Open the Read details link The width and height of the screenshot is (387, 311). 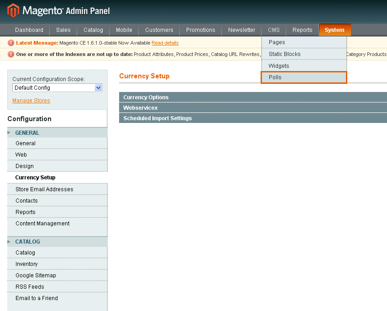click(165, 43)
